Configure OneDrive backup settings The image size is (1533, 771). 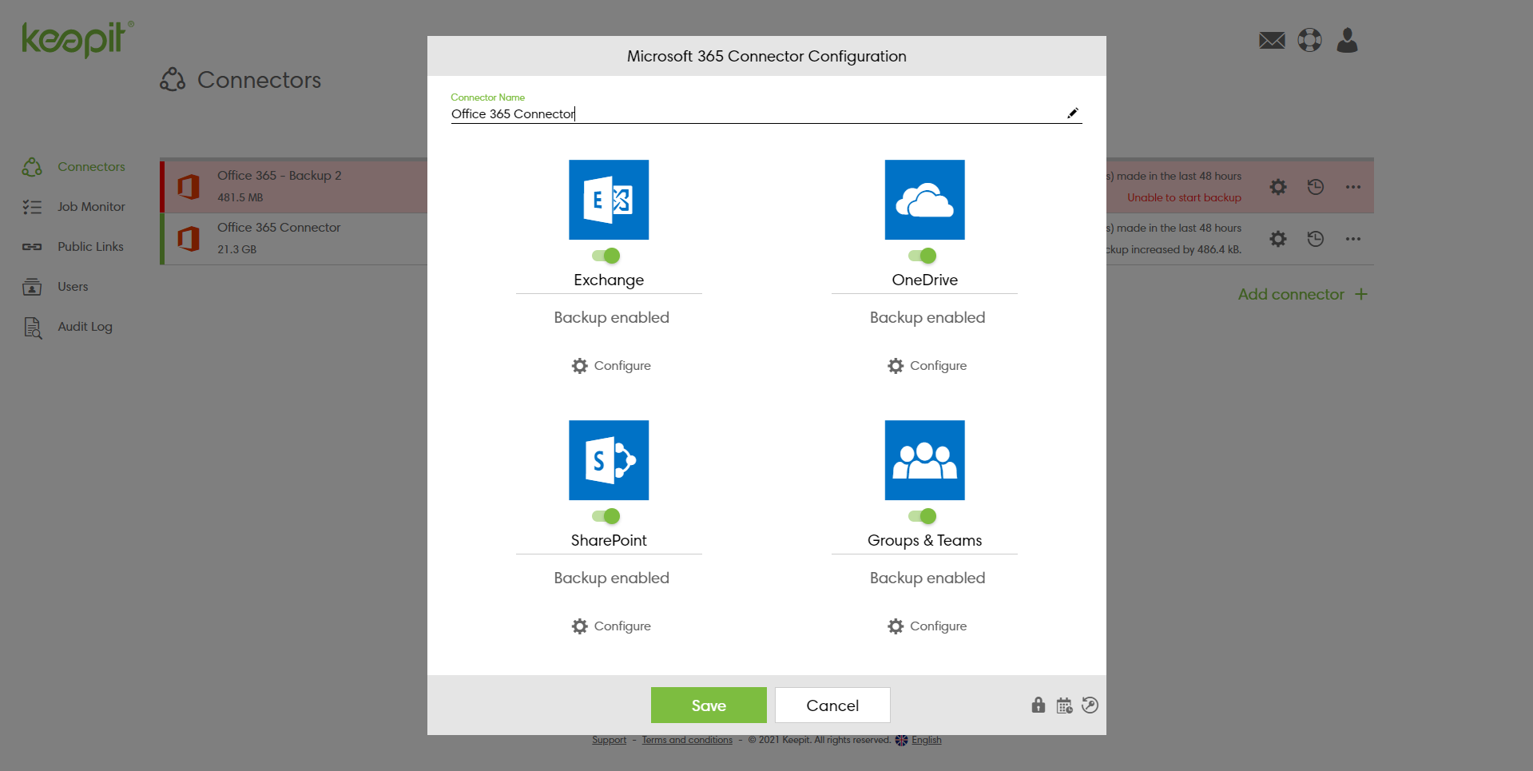pyautogui.click(x=927, y=366)
